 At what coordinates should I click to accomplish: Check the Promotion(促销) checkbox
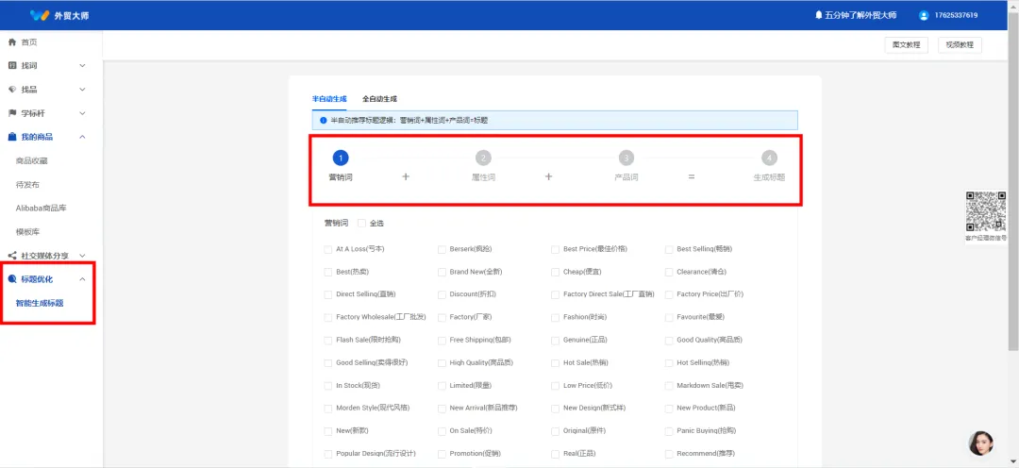442,454
